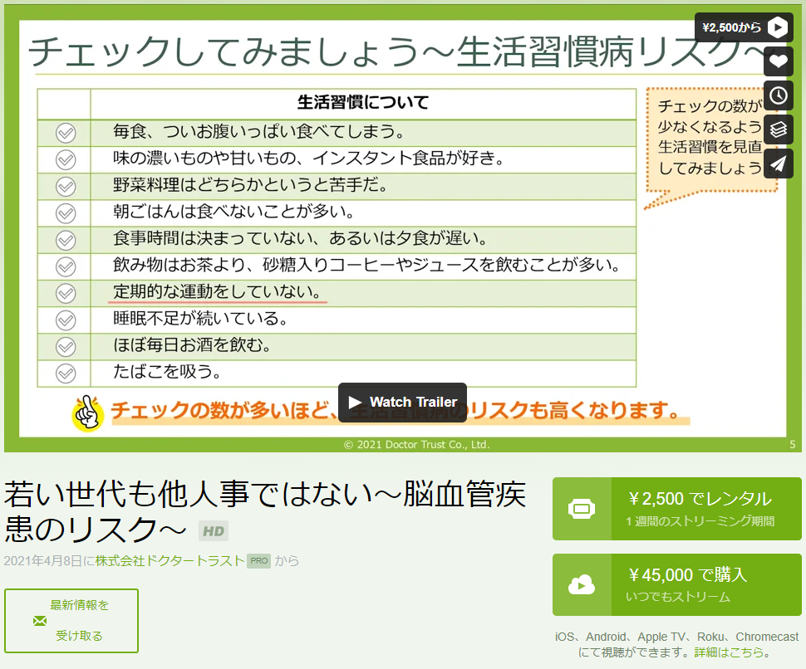The image size is (806, 669).
Task: Check the たばこを吸う checkmark
Action: click(66, 373)
